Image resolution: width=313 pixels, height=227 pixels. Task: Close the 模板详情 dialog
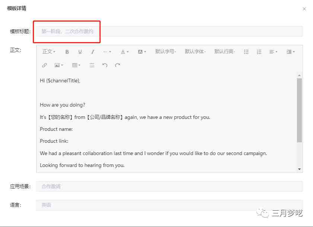point(304,9)
